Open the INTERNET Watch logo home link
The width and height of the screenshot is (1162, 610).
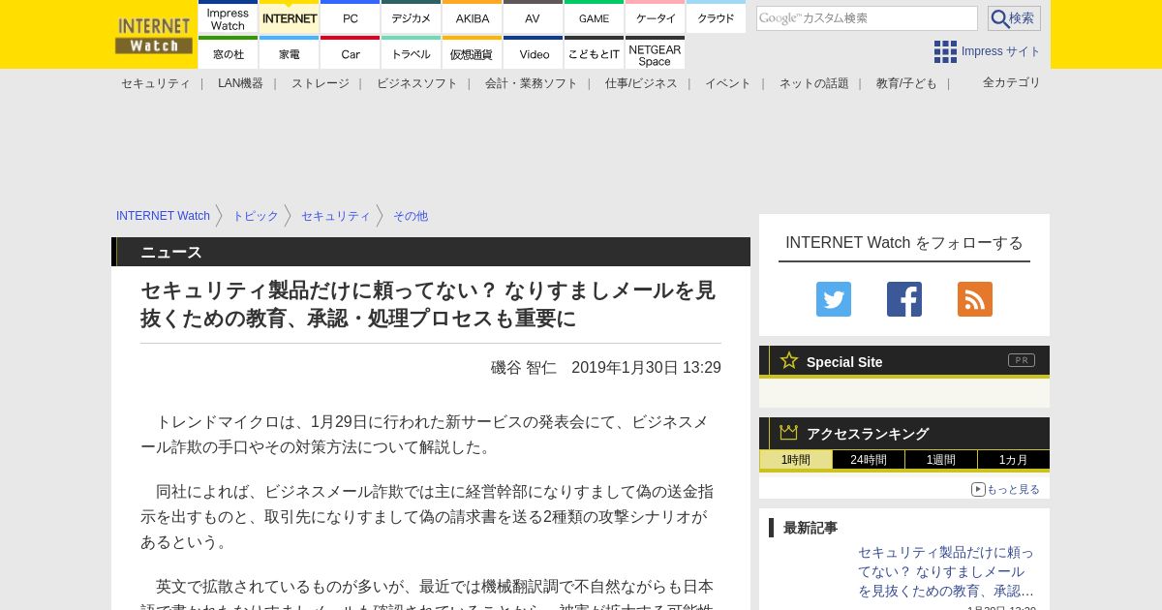click(x=154, y=35)
